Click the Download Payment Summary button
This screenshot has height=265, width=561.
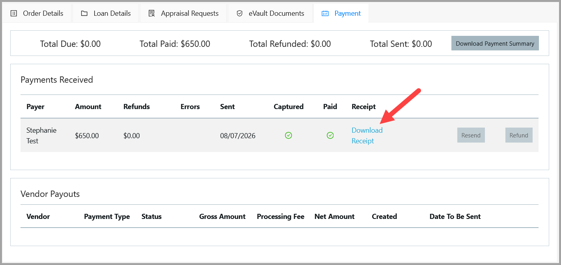click(x=495, y=43)
